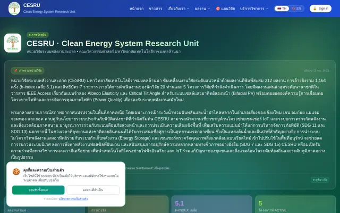The image size is (340, 213).
Task: Click the Sign in button
Action: [x=320, y=9]
